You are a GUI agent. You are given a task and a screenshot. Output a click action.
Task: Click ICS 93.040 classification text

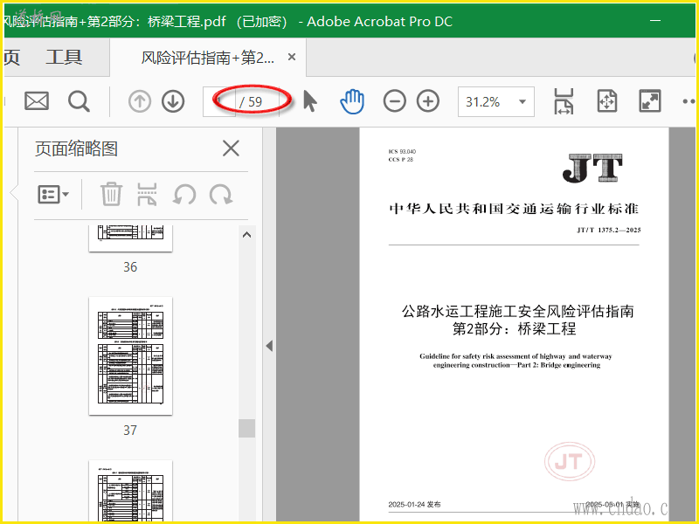click(402, 151)
